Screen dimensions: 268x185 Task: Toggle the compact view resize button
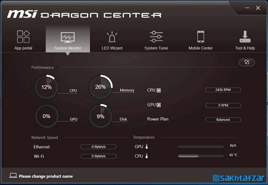[x=247, y=62]
